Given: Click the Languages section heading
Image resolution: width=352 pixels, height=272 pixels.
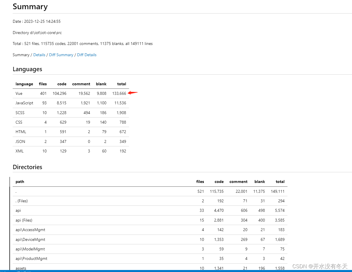Looking at the screenshot, I should pyautogui.click(x=27, y=69).
